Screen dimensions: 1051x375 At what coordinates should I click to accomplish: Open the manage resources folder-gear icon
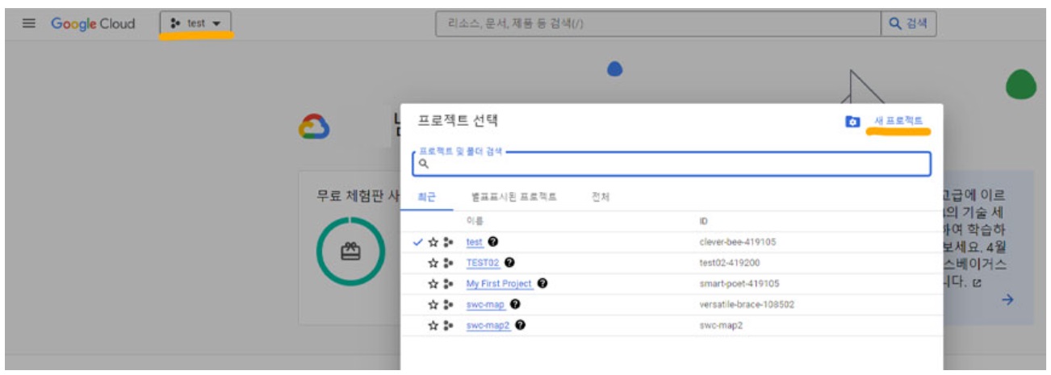tap(852, 122)
